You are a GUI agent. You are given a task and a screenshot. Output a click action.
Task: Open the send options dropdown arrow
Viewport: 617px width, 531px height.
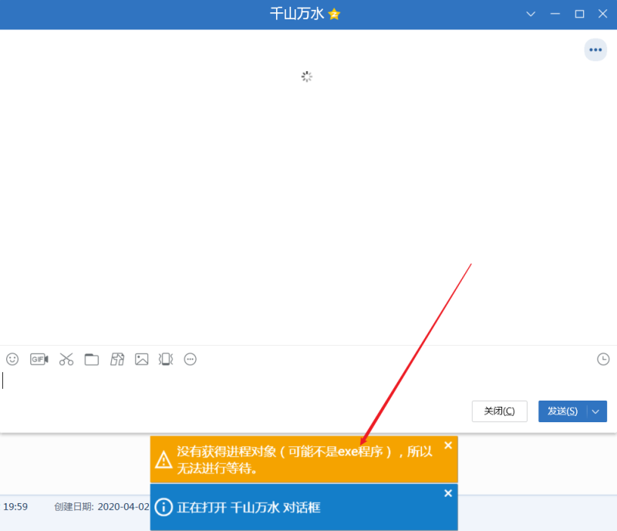click(x=596, y=411)
